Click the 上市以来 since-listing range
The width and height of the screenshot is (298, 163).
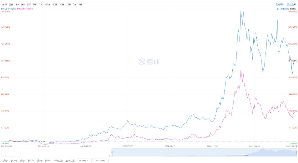[x=70, y=161]
